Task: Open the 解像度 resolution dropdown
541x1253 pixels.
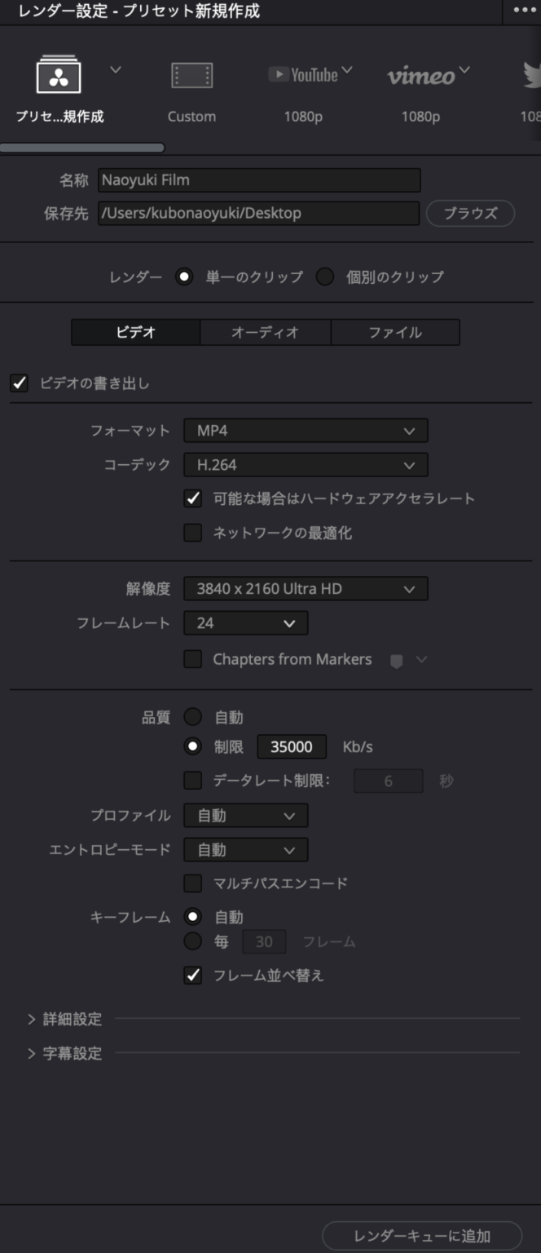Action: coord(306,589)
